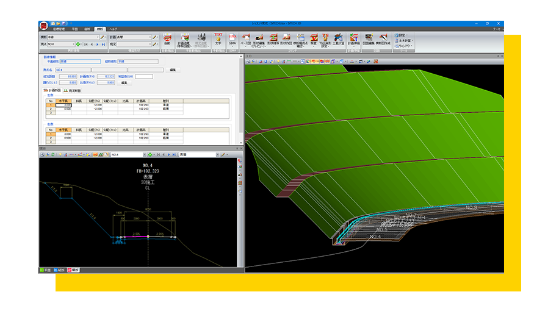
Task: Open the 土木計算 dropdown in tools group
Action: pos(403,41)
